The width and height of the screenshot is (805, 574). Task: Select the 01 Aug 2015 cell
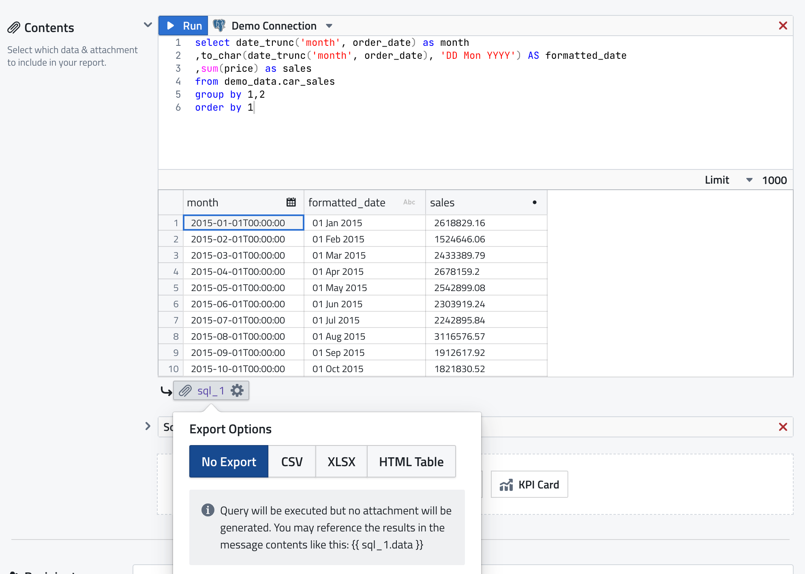coord(364,336)
